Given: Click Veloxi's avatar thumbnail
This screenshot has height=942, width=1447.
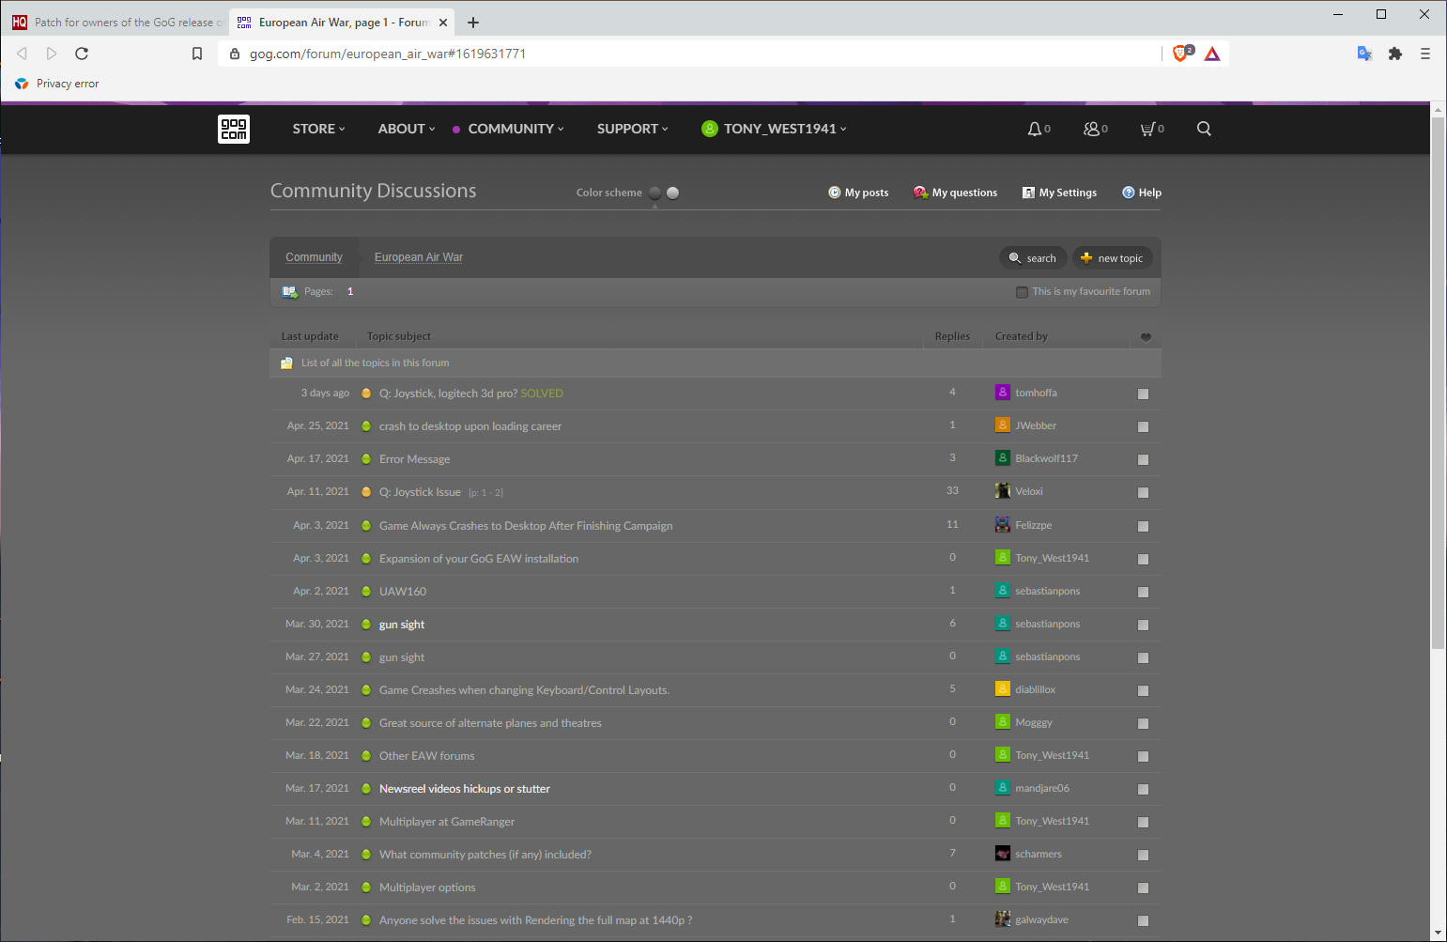Looking at the screenshot, I should click(x=1003, y=491).
